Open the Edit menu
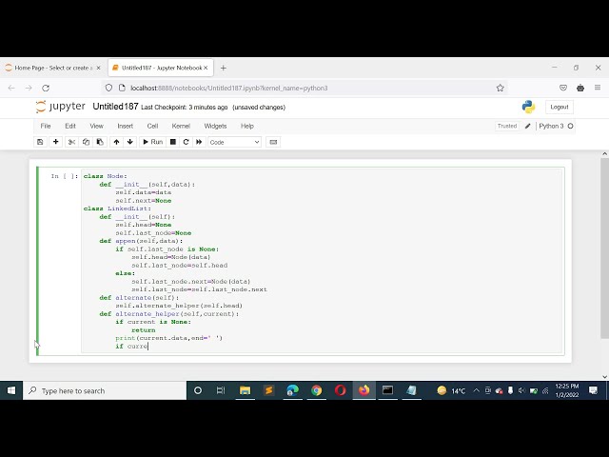The width and height of the screenshot is (609, 457). [x=70, y=126]
